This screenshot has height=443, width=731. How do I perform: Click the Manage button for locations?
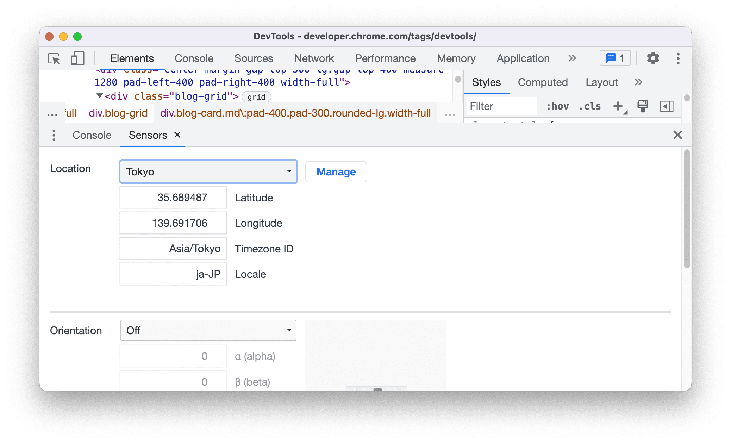[336, 171]
